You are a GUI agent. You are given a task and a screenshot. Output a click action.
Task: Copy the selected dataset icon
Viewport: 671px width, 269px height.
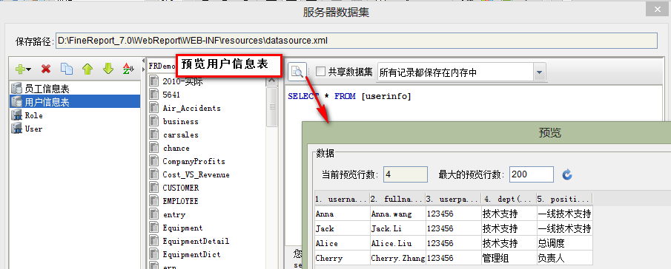coord(67,69)
